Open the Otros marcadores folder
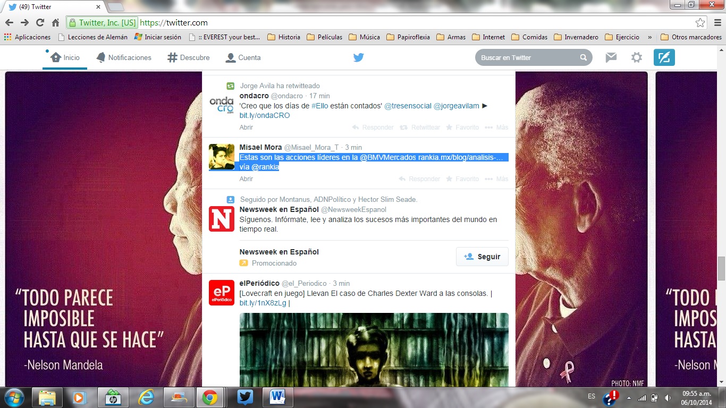 (x=691, y=37)
